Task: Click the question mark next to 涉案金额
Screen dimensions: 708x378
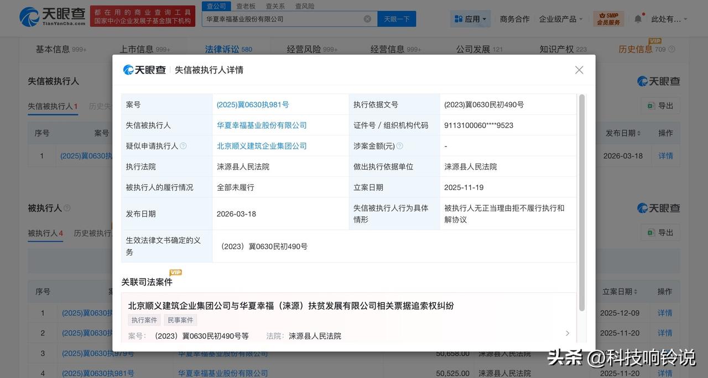Action: (x=400, y=146)
